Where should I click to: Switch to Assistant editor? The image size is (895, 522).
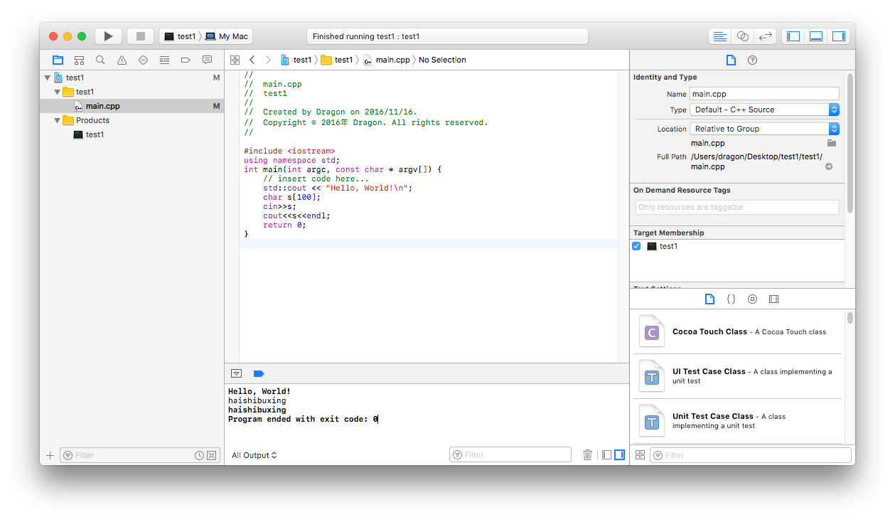(742, 36)
